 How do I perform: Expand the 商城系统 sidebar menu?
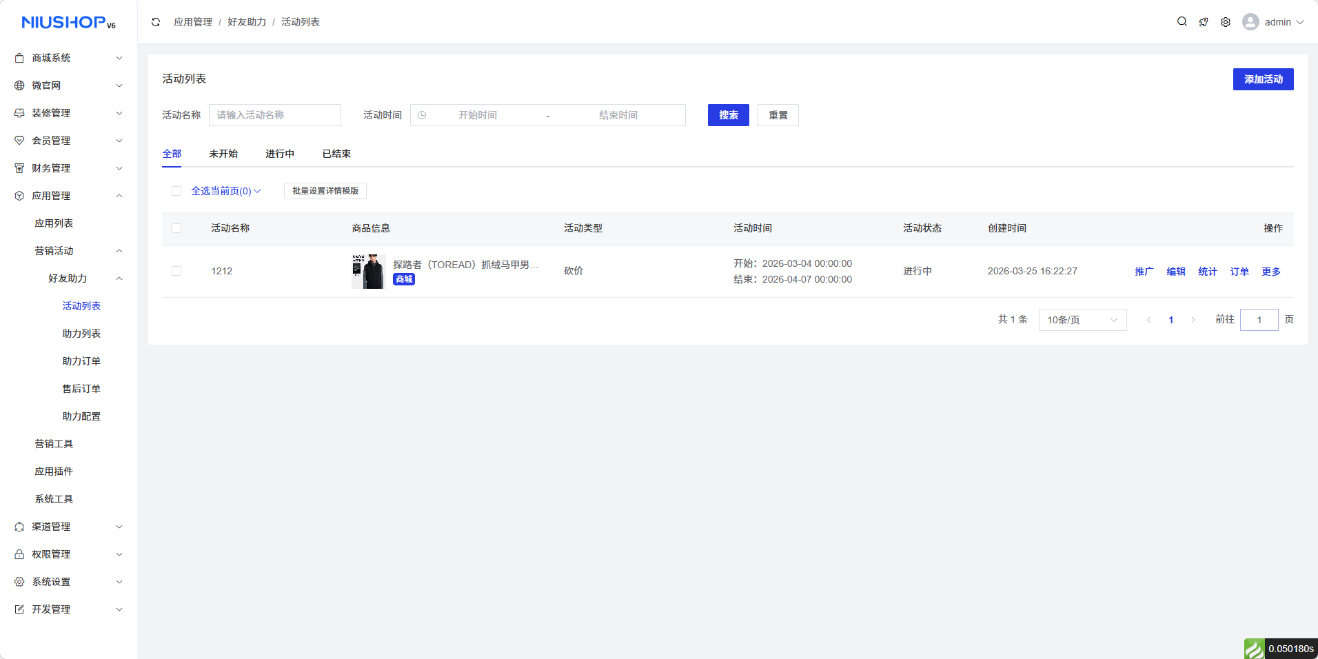(68, 58)
